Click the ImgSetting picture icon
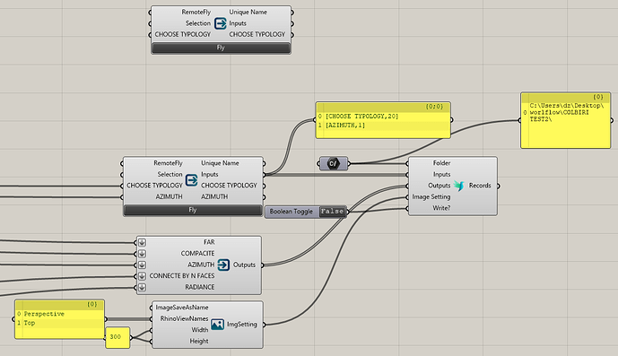618x356 pixels. point(218,324)
